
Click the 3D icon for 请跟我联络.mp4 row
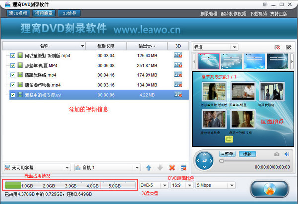[x=178, y=75]
